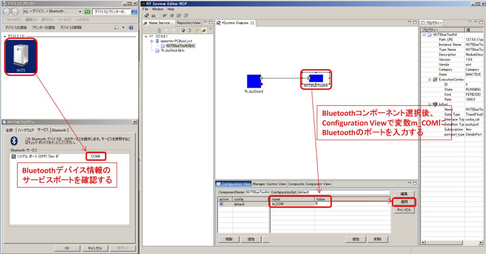Maximize the Configuration View panel

415,183
